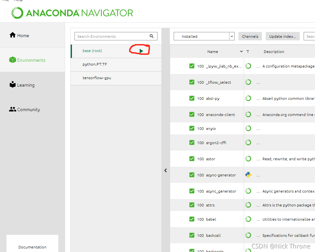
Task: Open the Home page
Action: (32, 36)
